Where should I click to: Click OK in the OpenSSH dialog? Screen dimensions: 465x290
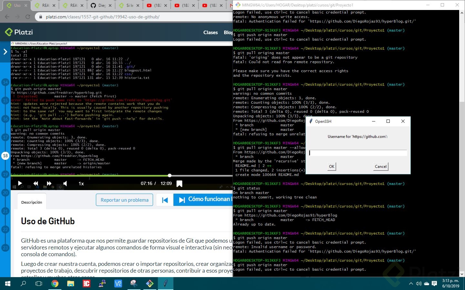point(332,166)
